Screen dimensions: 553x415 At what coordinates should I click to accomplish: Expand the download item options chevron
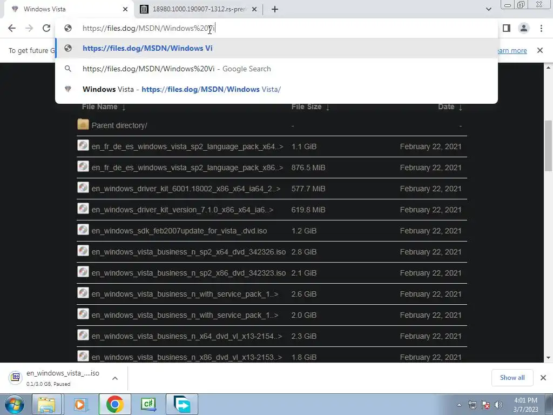114,378
